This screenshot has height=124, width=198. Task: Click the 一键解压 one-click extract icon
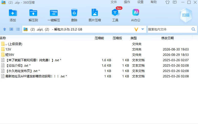[54, 13]
